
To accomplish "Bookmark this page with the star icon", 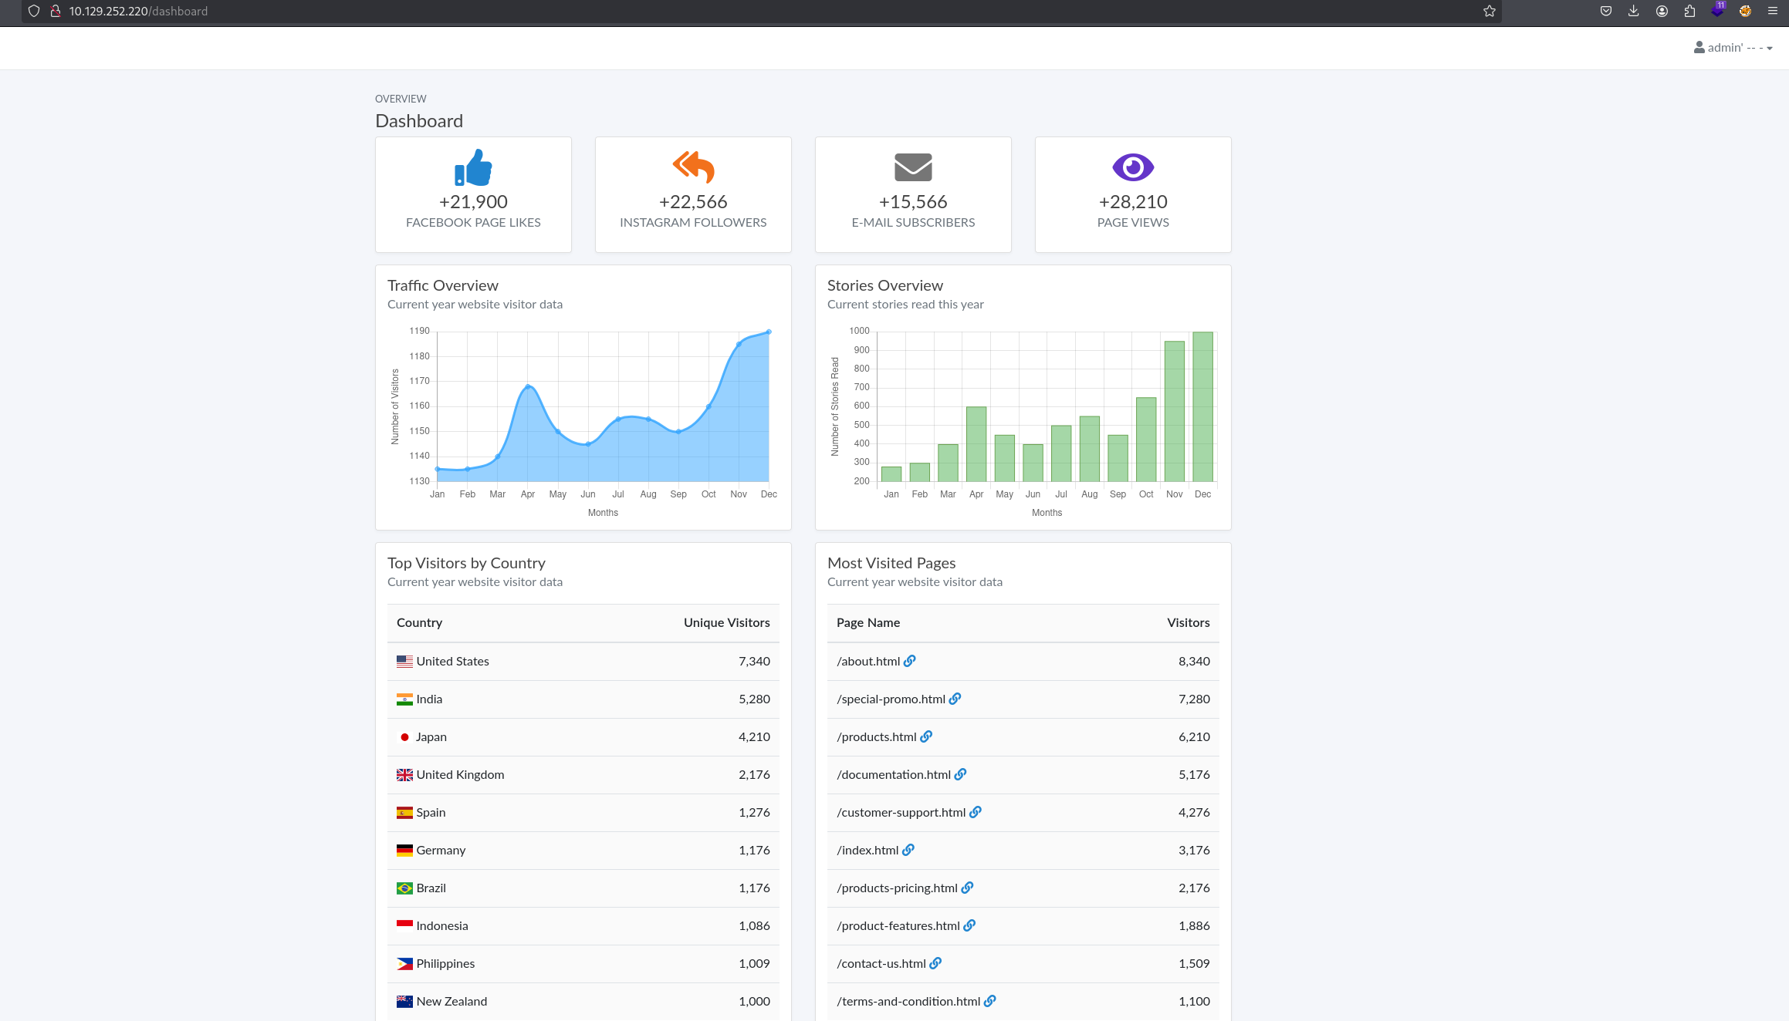I will tap(1489, 11).
